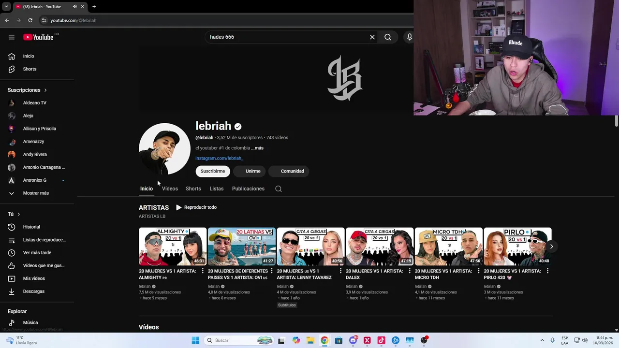Click the search magnifier button
The height and width of the screenshot is (348, 619).
(x=388, y=37)
